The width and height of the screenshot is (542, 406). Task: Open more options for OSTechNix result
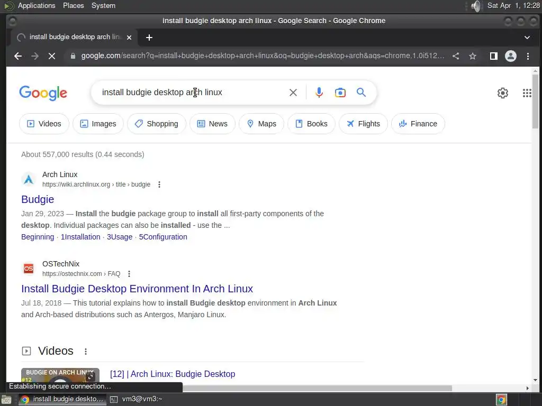(x=129, y=274)
